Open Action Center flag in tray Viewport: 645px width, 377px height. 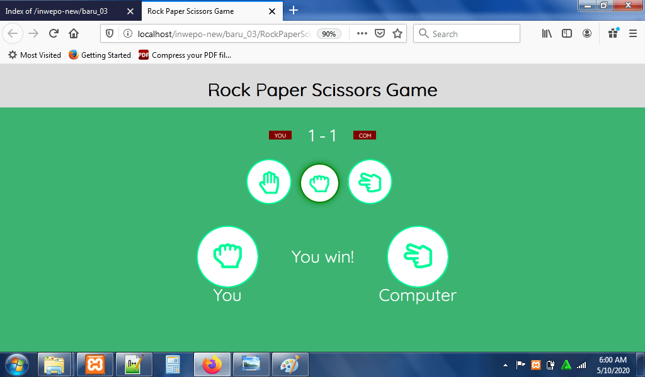(x=520, y=364)
